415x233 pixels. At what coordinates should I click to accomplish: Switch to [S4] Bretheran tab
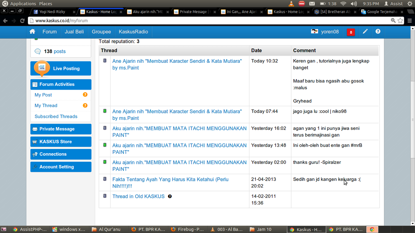tap(335, 12)
